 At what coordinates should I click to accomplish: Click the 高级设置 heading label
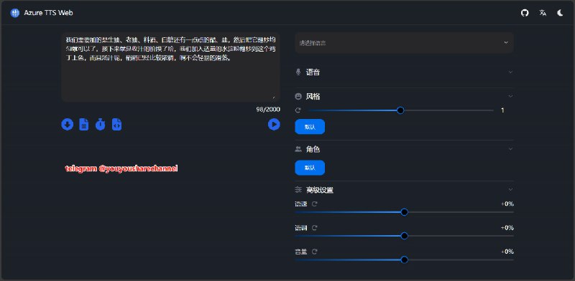(320, 190)
